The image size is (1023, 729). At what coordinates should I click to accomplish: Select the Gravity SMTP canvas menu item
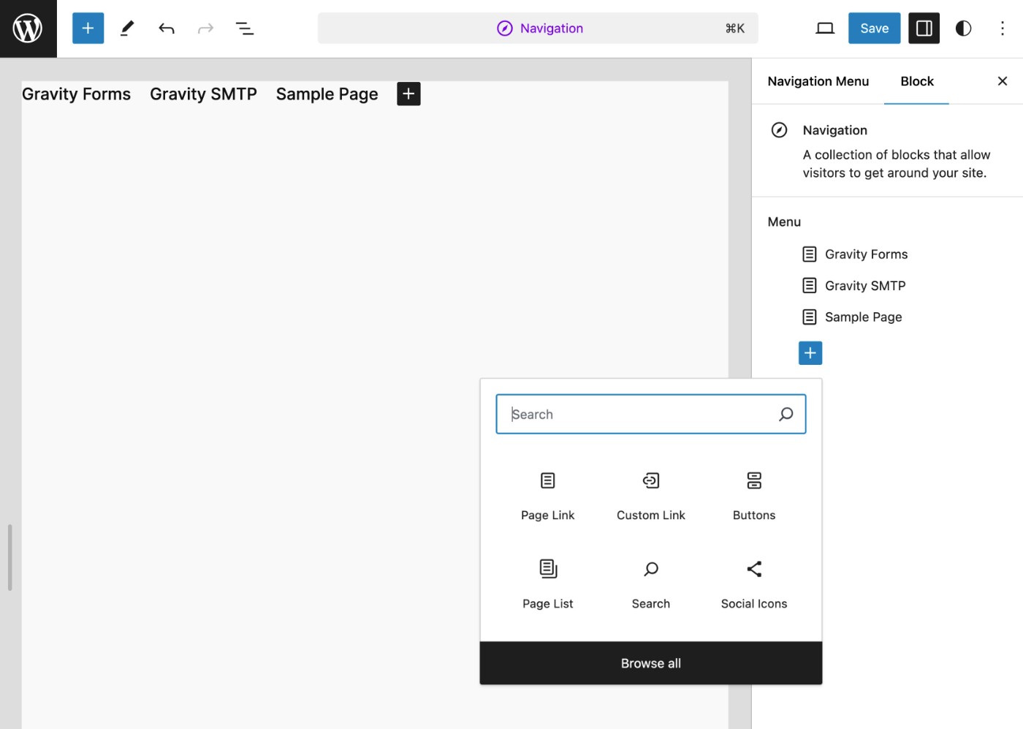(203, 94)
